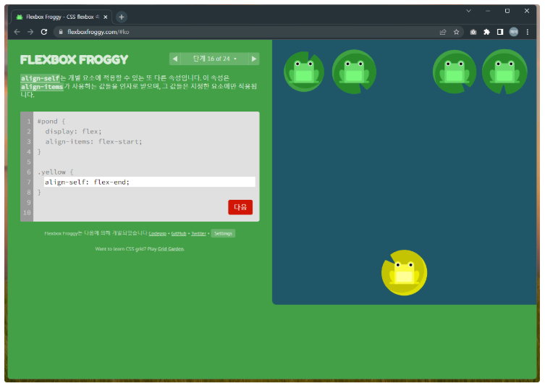Open the Chrome profile avatar
The image size is (545, 386).
514,32
